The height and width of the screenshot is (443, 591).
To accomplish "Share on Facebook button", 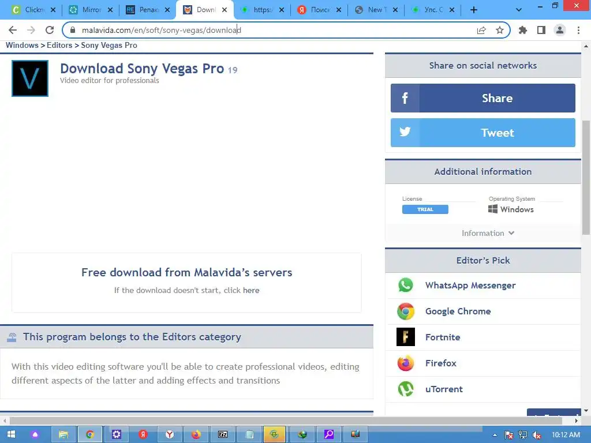I will point(483,98).
